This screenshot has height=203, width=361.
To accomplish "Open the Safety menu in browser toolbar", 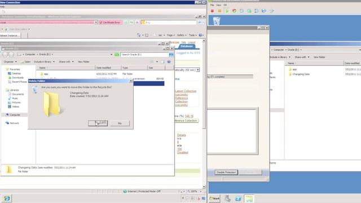I will click(x=182, y=35).
